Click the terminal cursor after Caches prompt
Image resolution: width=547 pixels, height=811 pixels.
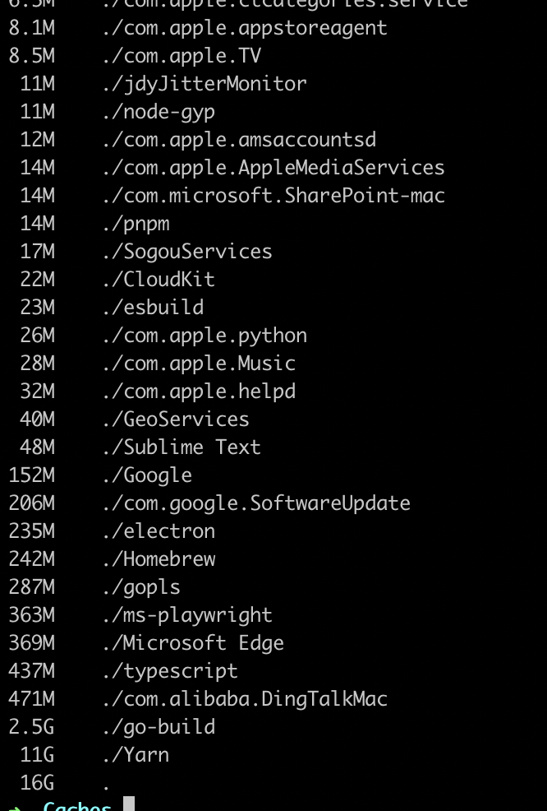129,804
